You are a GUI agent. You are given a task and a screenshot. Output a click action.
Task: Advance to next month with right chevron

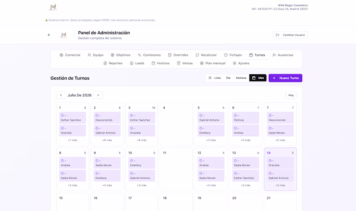point(98,95)
